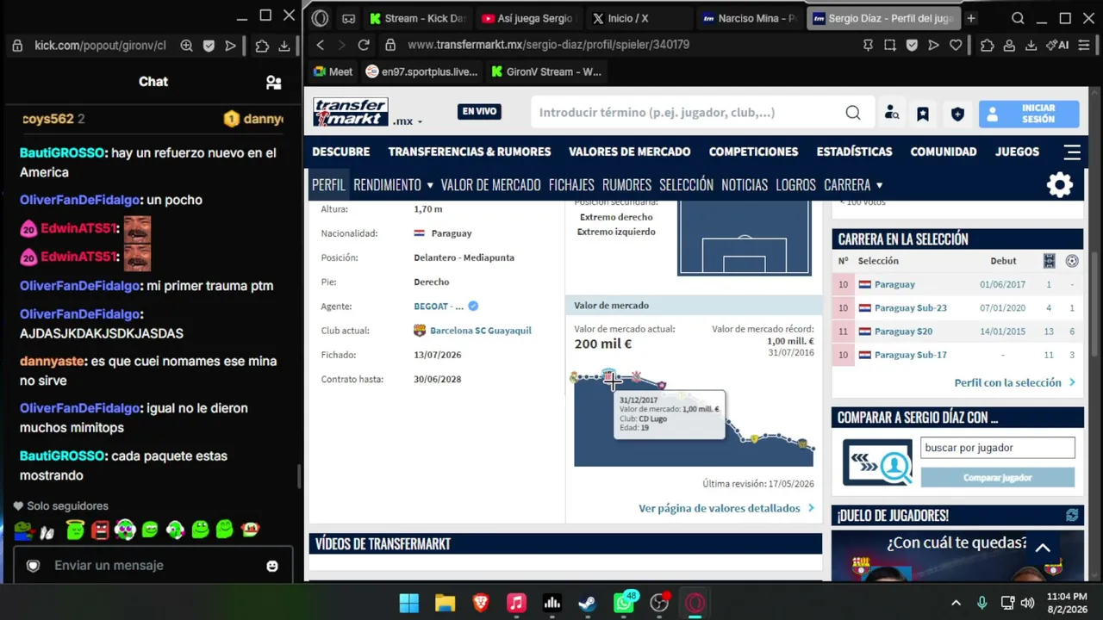Screen dimensions: 1103x620
Task: Open the Windows Start menu
Action: point(409,603)
